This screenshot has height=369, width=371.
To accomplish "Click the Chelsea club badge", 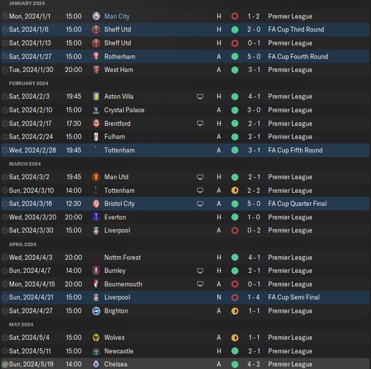I will pos(96,364).
